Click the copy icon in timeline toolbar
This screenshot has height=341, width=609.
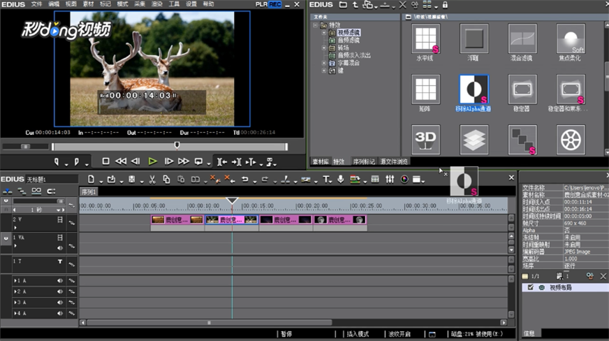166,179
